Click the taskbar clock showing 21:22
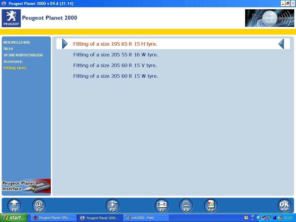This screenshot has height=222, width=296. pos(288,218)
